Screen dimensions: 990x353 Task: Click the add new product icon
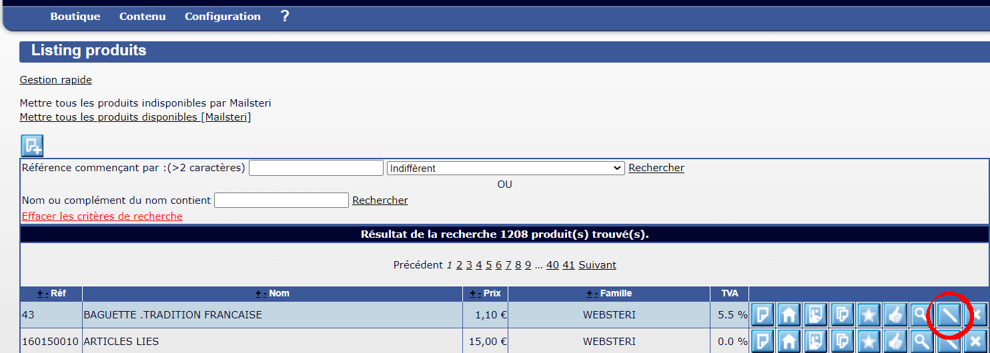32,145
